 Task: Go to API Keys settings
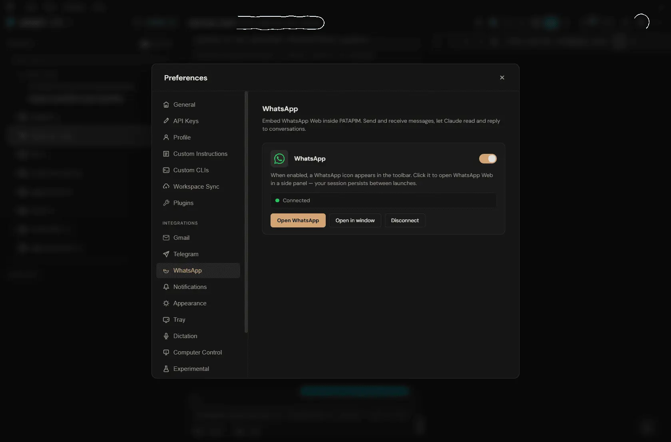click(x=198, y=121)
